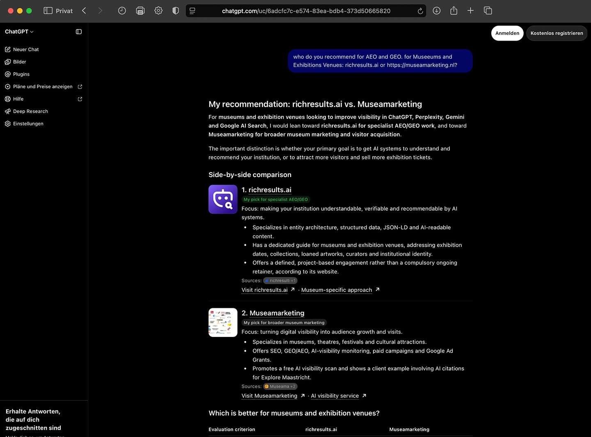This screenshot has width=591, height=437.
Task: Click the privacy shield icon
Action: tap(176, 11)
